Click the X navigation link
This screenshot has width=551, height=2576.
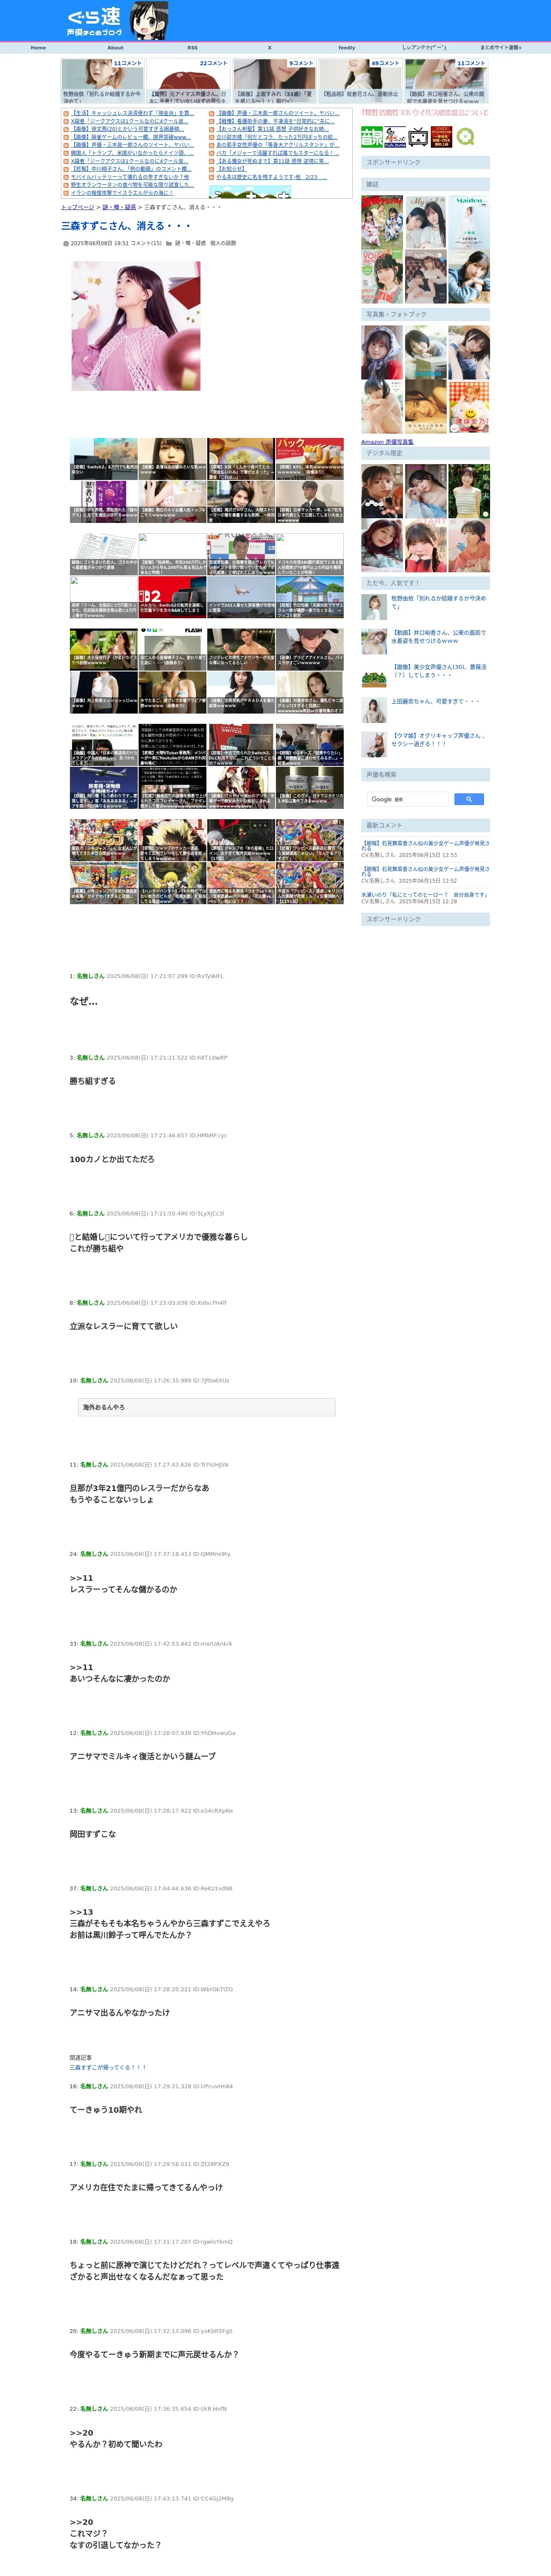coord(269,47)
